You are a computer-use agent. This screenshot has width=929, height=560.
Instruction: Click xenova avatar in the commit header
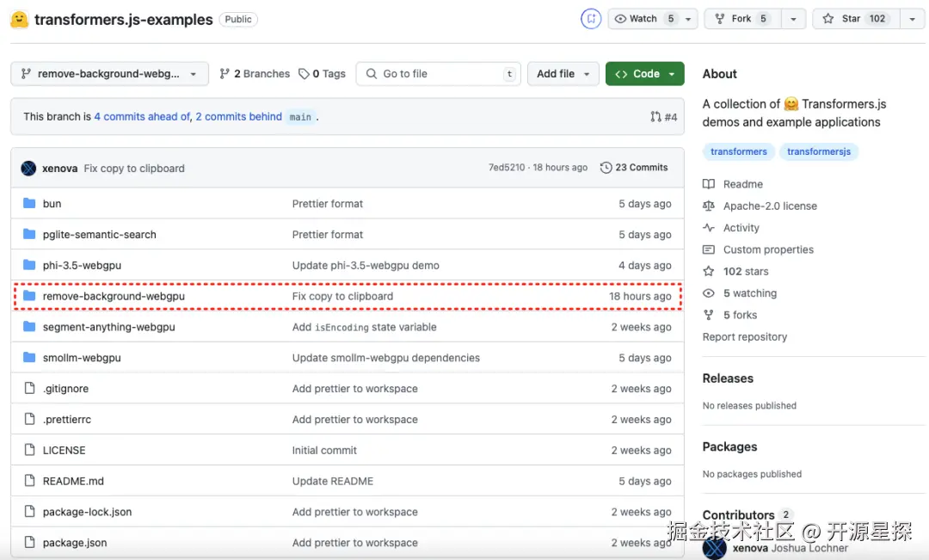pos(28,169)
